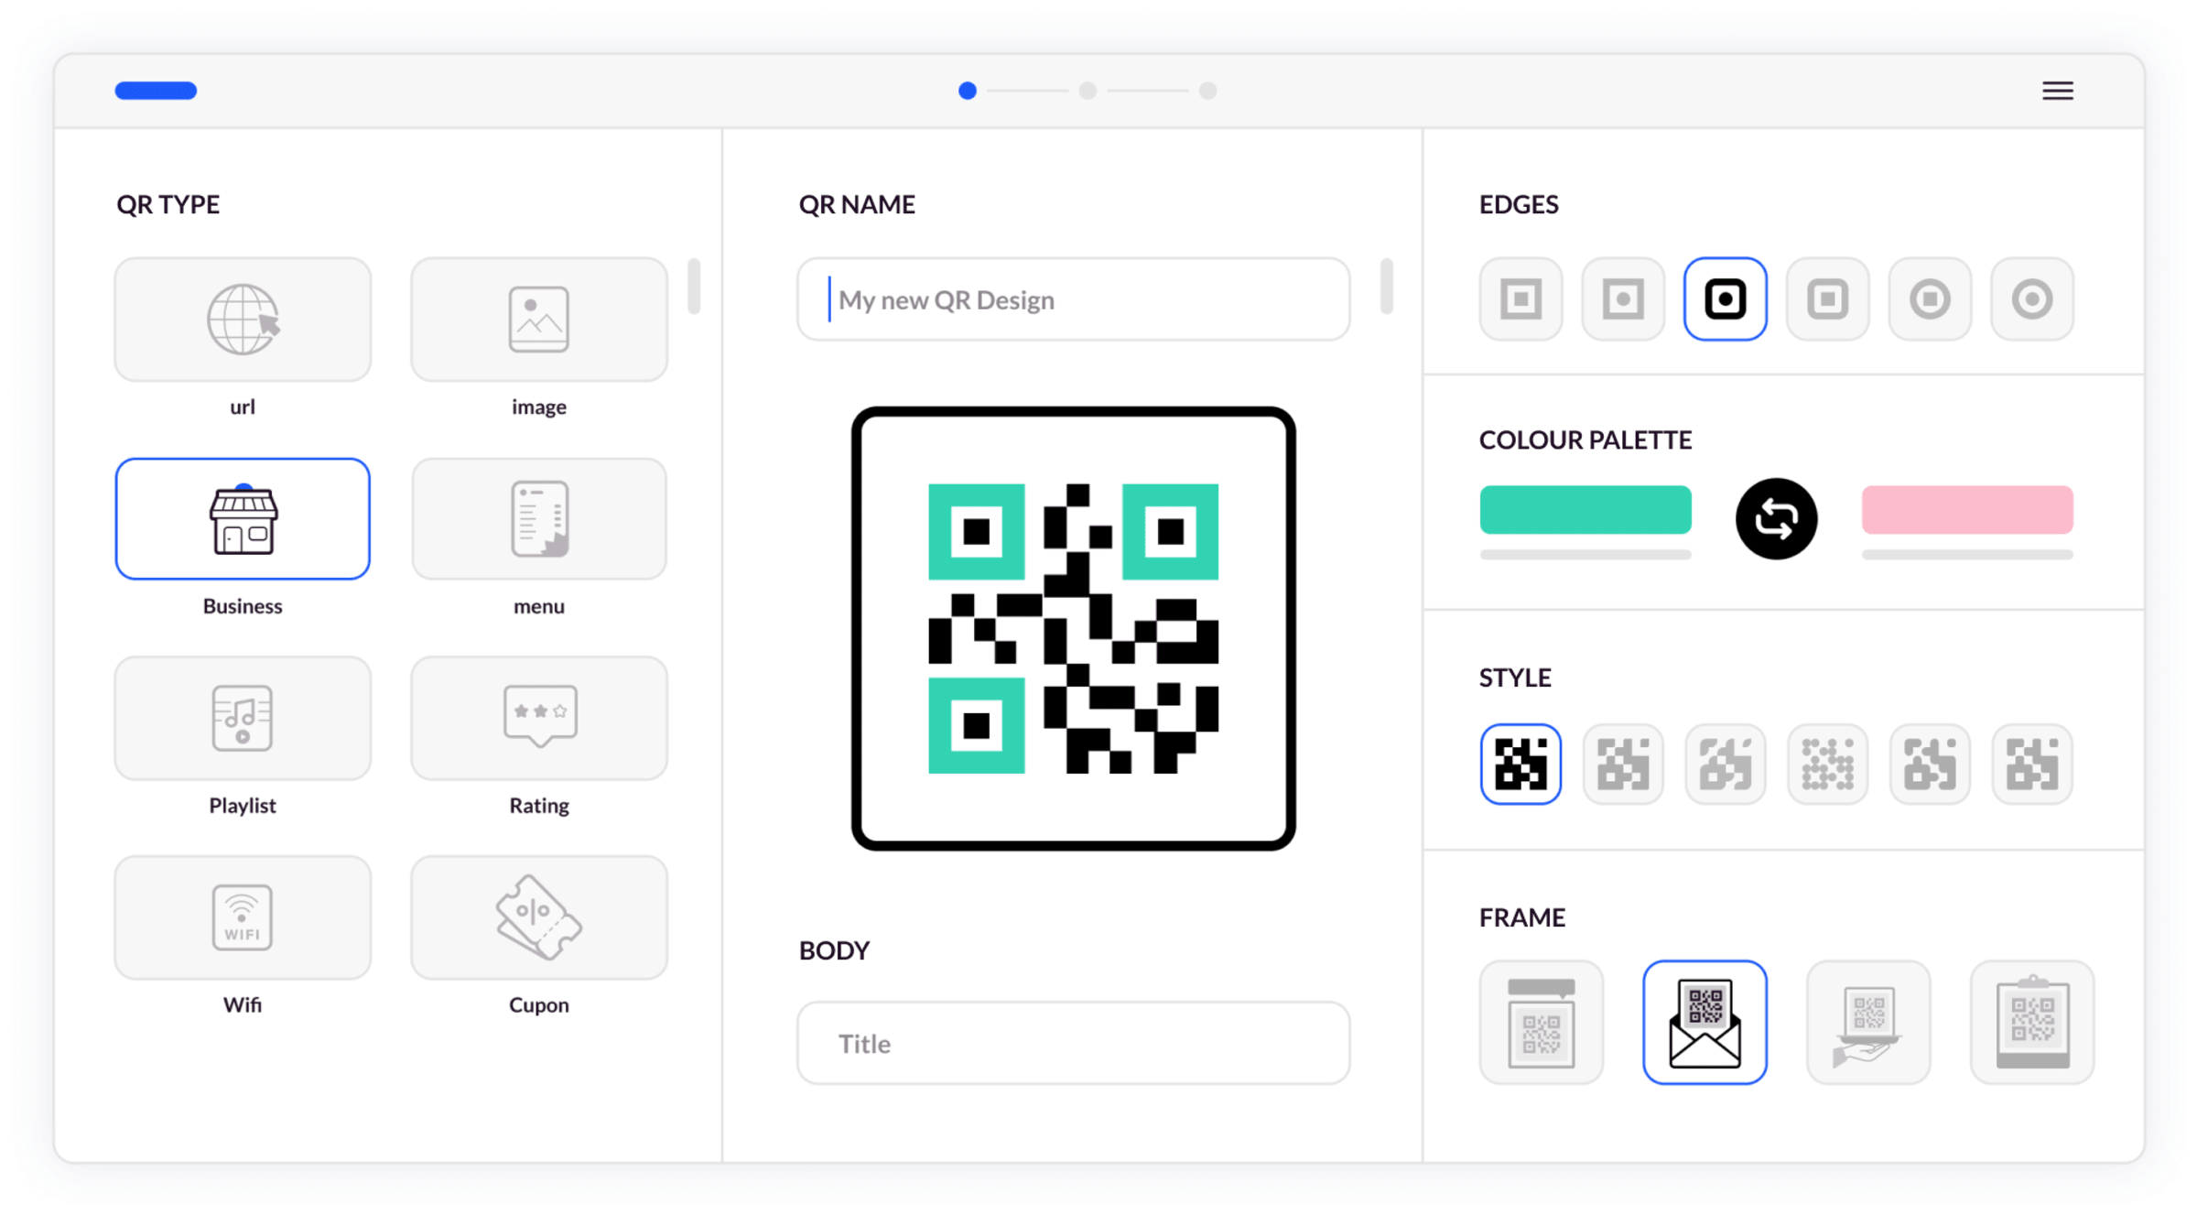Image resolution: width=2197 pixels, height=1215 pixels.
Task: Select the image QR type
Action: pos(539,320)
